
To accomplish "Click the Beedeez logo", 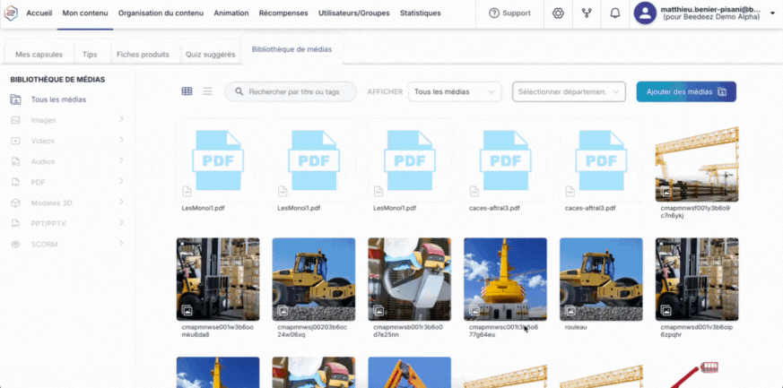I will click(x=13, y=13).
